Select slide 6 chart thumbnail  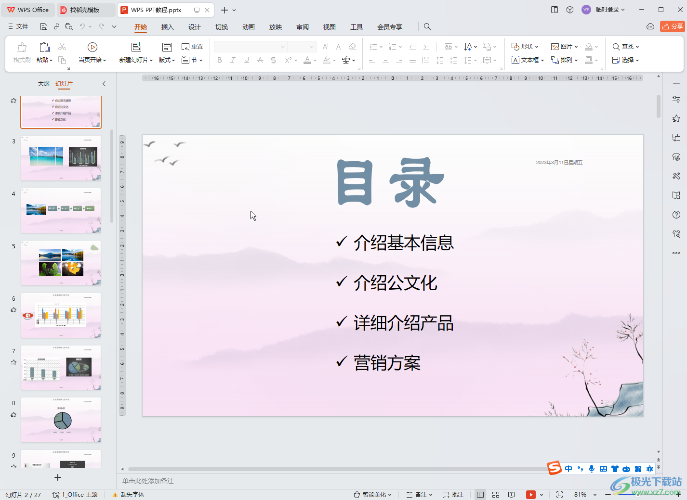61,315
